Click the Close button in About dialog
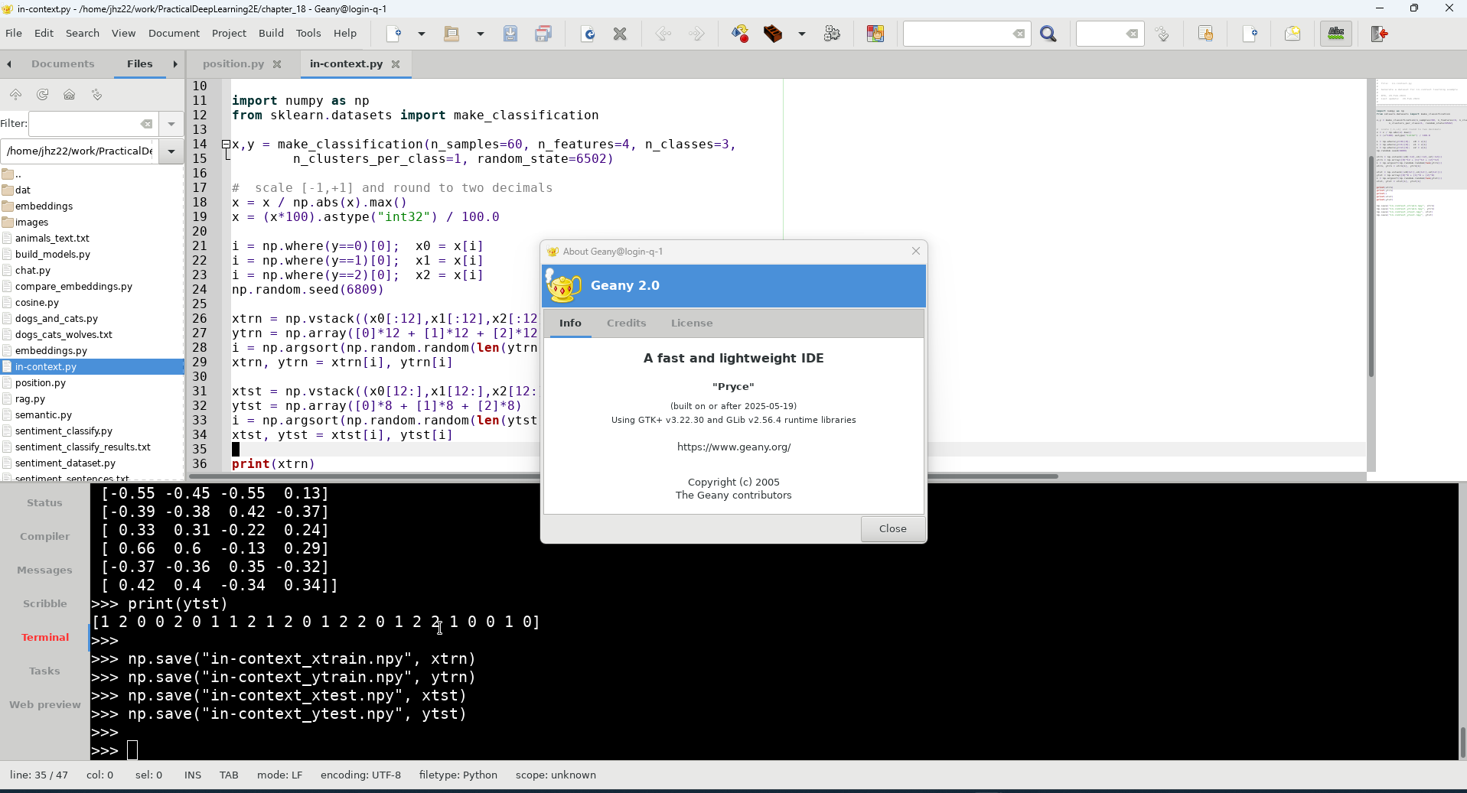Viewport: 1467px width, 793px height. coord(892,528)
